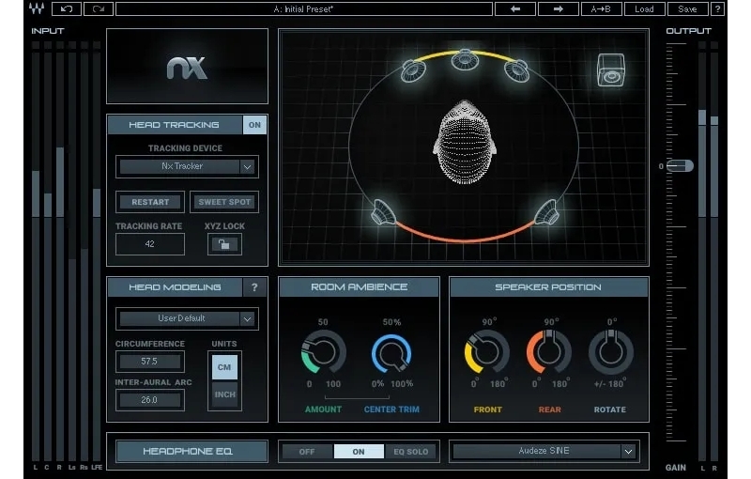Screen dimensions: 751x479
Task: Click the 3D head model
Action: 464,142
